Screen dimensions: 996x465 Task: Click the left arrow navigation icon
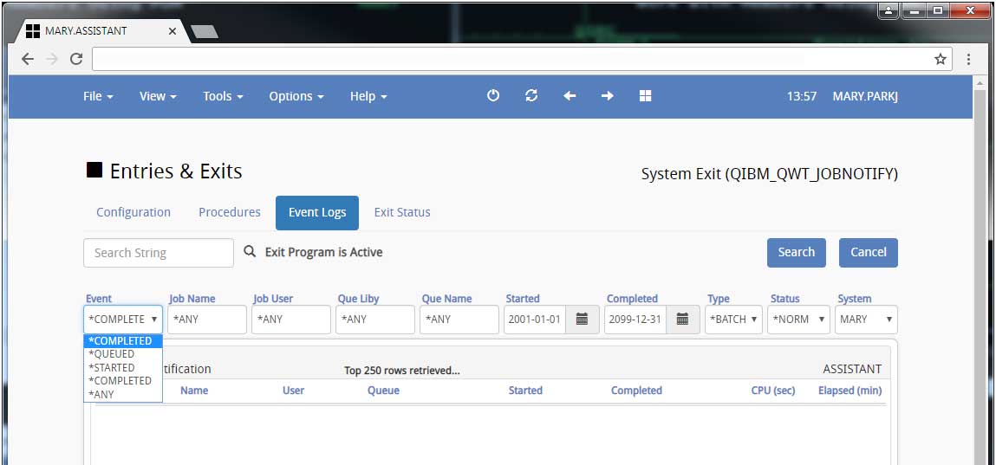(570, 96)
